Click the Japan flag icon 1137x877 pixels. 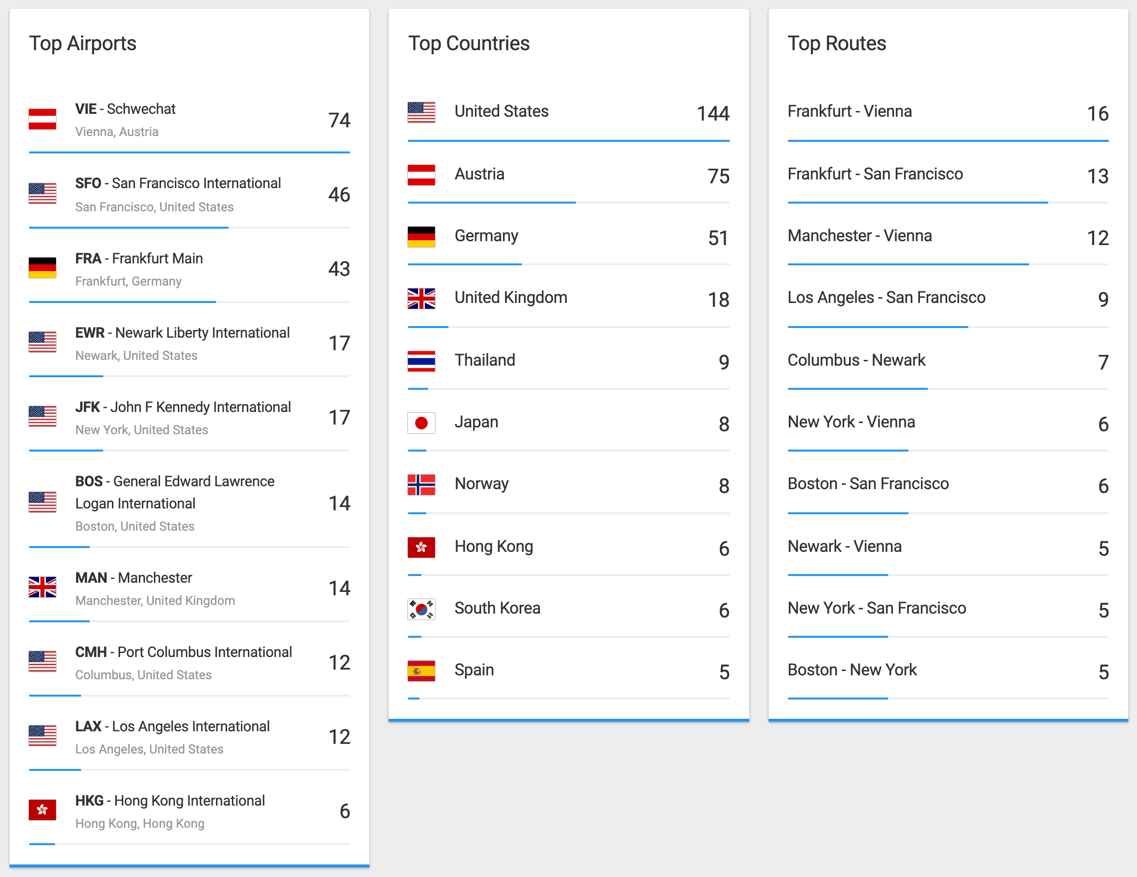pos(421,423)
